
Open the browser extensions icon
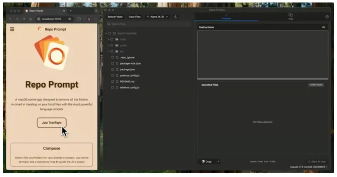[x=79, y=19]
